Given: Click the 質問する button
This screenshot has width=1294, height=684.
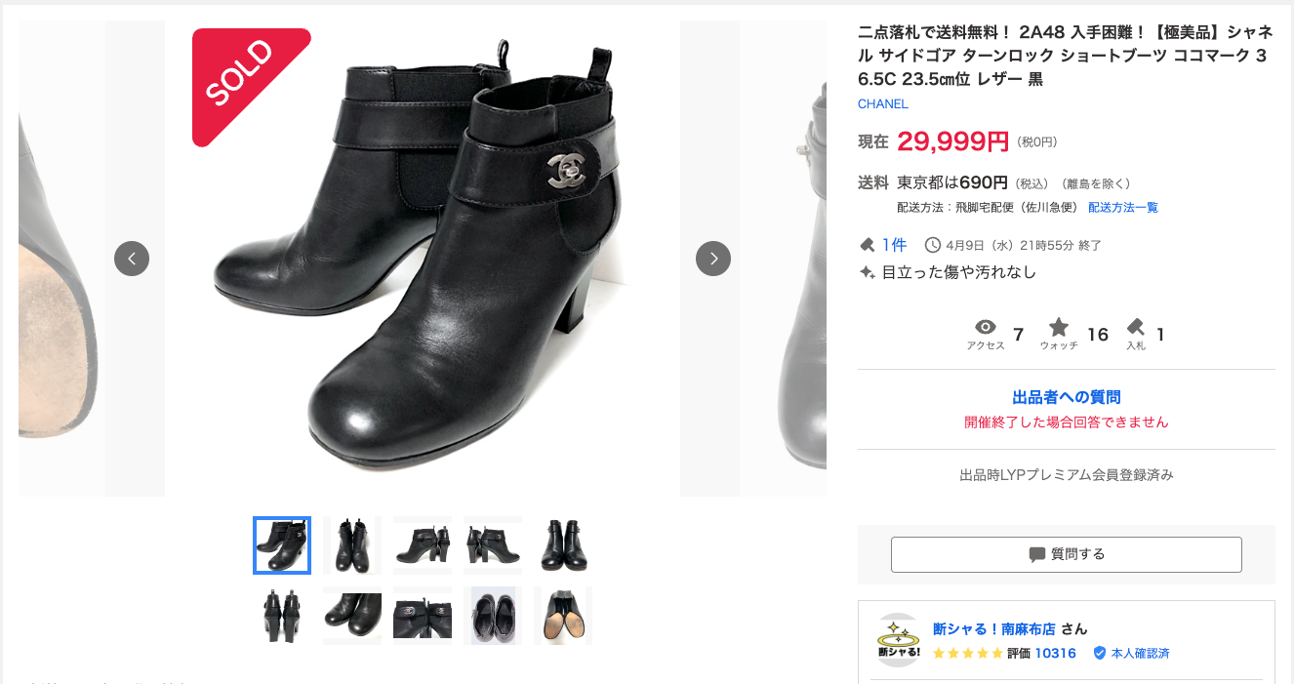Looking at the screenshot, I should point(1067,554).
